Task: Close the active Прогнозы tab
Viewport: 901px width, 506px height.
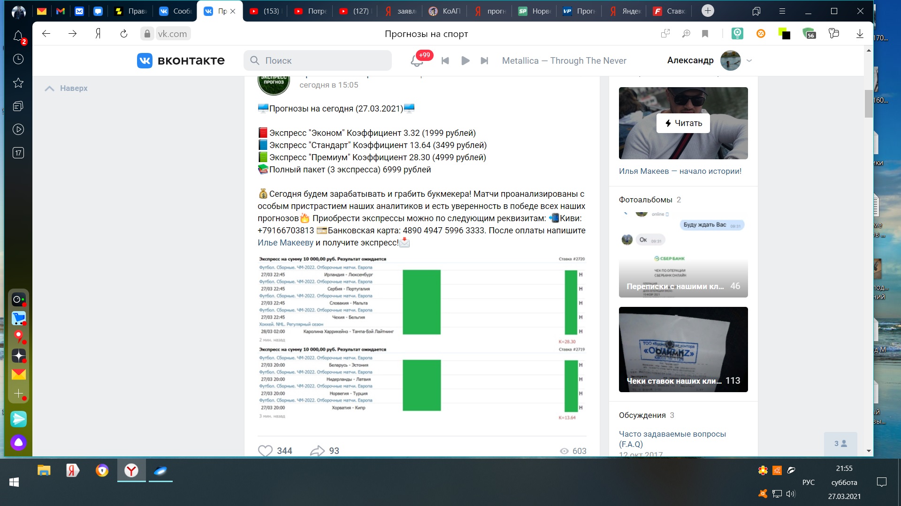Action: pyautogui.click(x=233, y=11)
